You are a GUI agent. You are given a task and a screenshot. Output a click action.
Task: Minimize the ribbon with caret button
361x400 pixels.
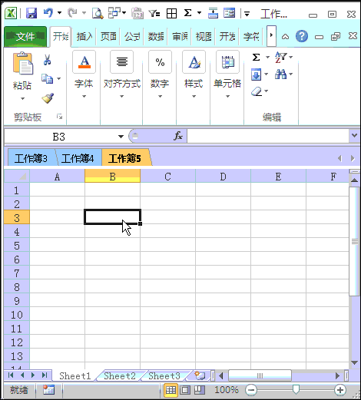285,37
